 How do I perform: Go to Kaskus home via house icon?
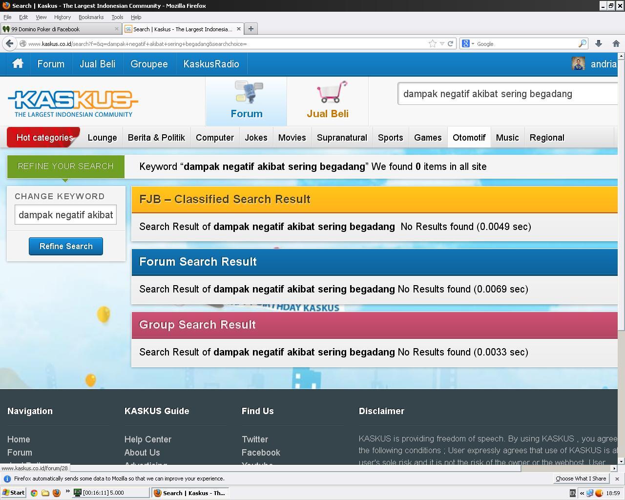18,64
